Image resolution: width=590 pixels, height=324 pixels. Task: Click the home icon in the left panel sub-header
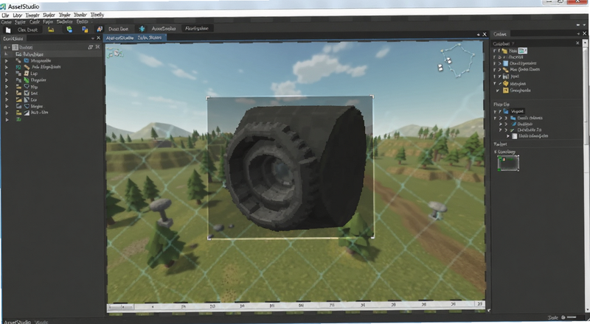[5, 47]
